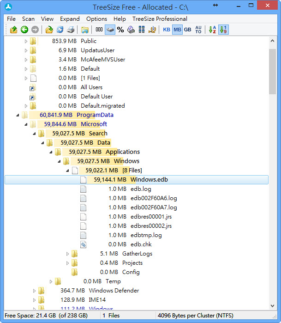Click the green Back arrow
Screen dimensions: 281x323
pos(24,30)
